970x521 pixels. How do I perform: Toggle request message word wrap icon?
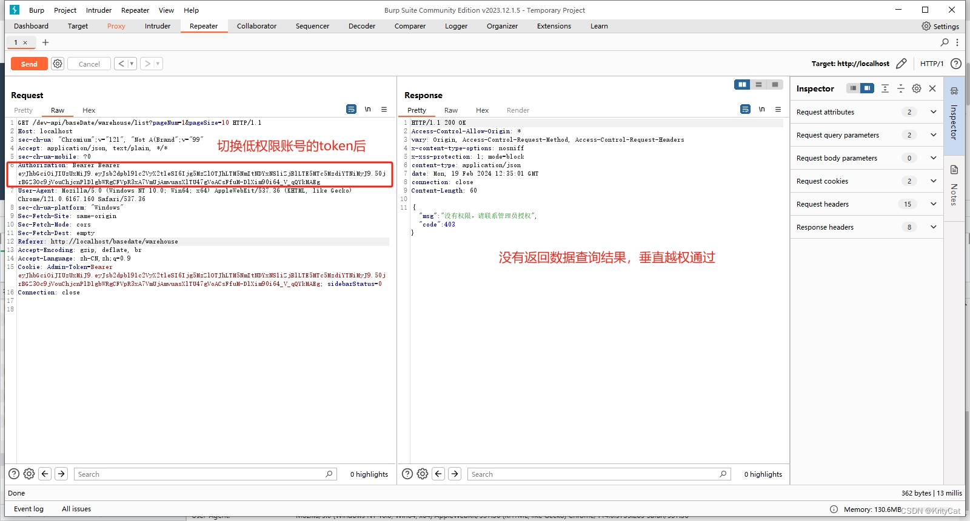pyautogui.click(x=351, y=109)
